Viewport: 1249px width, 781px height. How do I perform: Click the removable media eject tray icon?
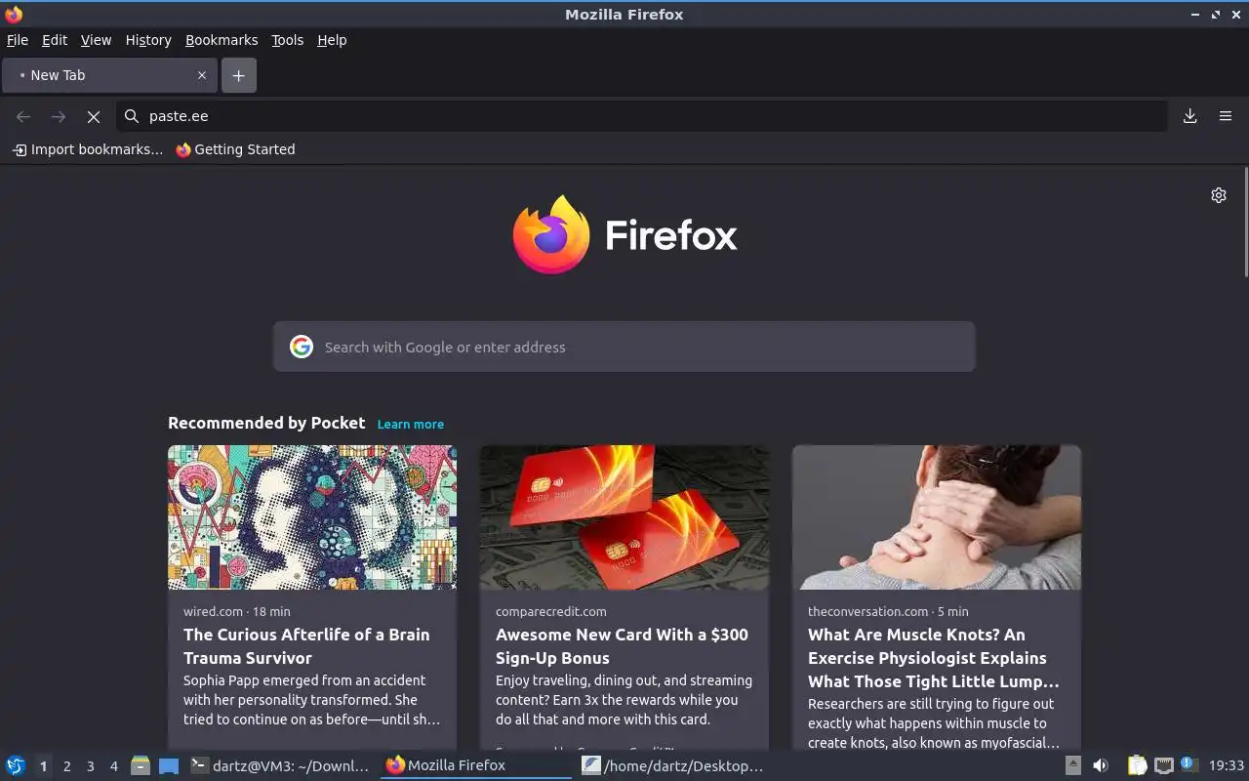click(1073, 765)
